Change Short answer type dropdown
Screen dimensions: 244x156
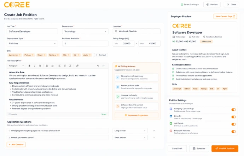coord(130,138)
